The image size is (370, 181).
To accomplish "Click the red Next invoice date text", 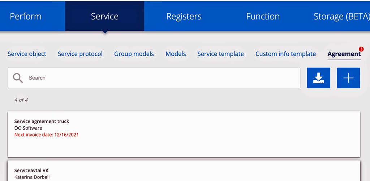I will (47, 135).
